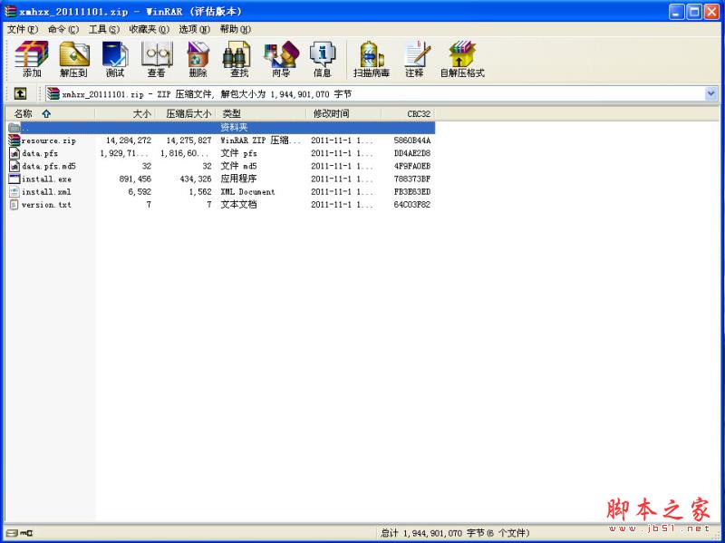Click size value 14,284,272
The width and height of the screenshot is (725, 543).
pyautogui.click(x=129, y=141)
